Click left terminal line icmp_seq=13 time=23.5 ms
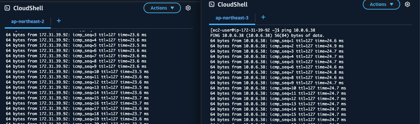Viewport: 420px width, 124px height. tap(77, 87)
